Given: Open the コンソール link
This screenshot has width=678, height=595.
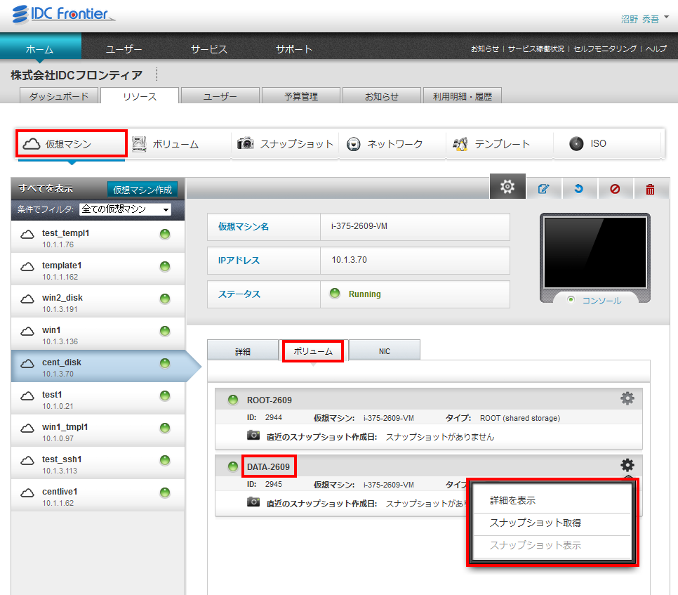Looking at the screenshot, I should tap(601, 301).
